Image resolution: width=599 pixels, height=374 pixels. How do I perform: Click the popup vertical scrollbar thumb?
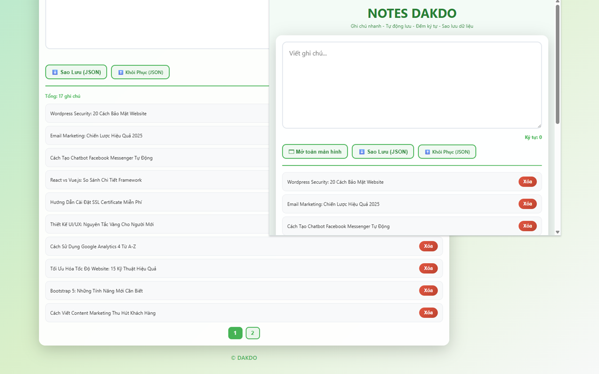[557, 64]
